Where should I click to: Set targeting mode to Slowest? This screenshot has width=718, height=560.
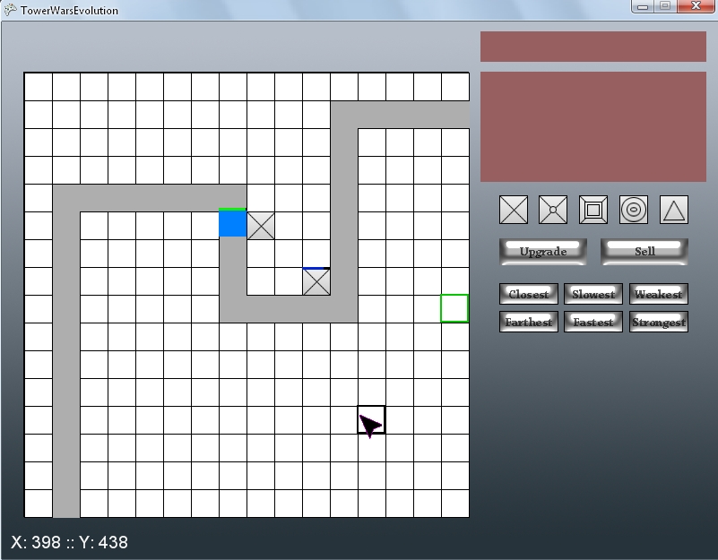click(593, 294)
